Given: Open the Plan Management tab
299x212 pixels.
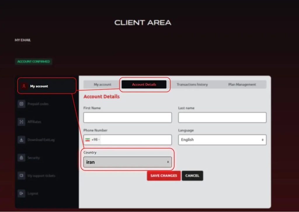Looking at the screenshot, I should tap(242, 84).
